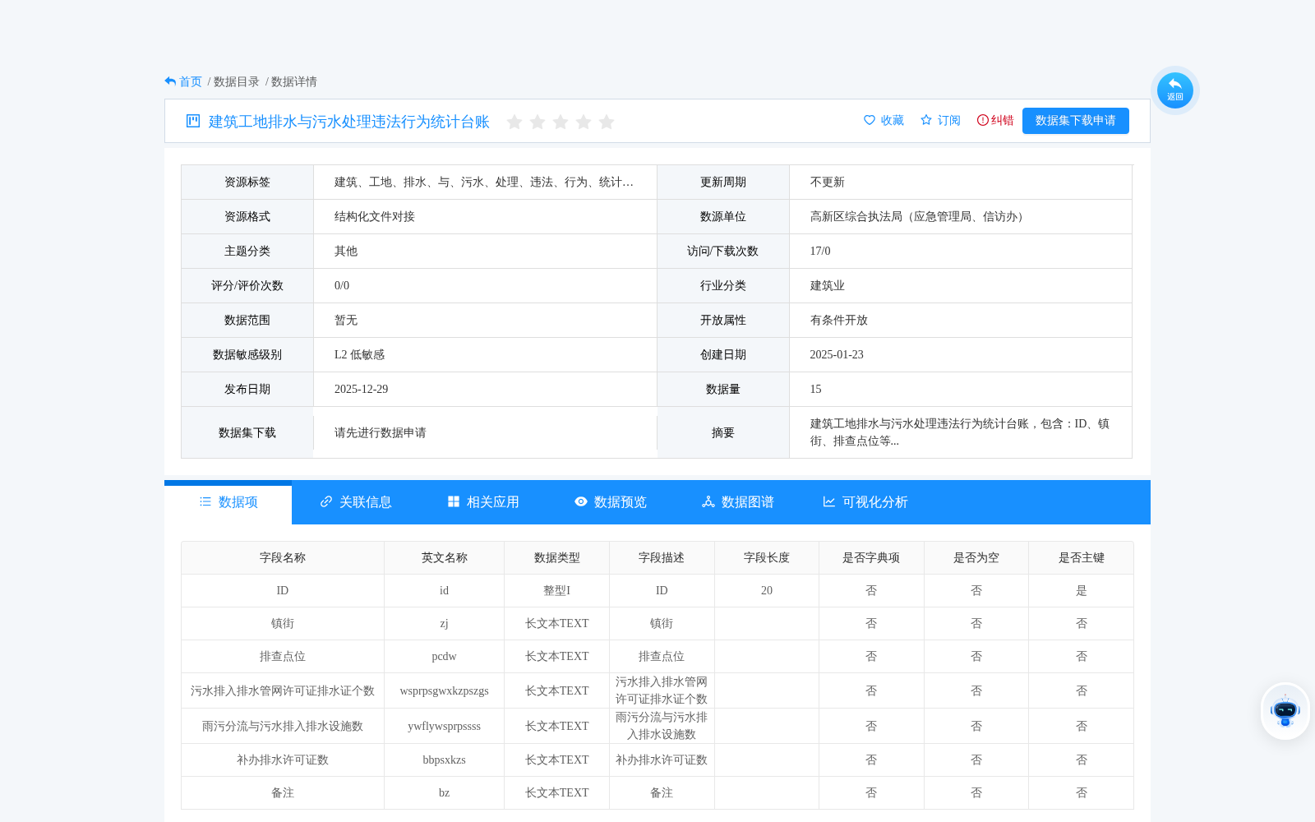Click the link icon on 关联信息 tab
Viewport: 1315px width, 822px height.
pyautogui.click(x=326, y=501)
